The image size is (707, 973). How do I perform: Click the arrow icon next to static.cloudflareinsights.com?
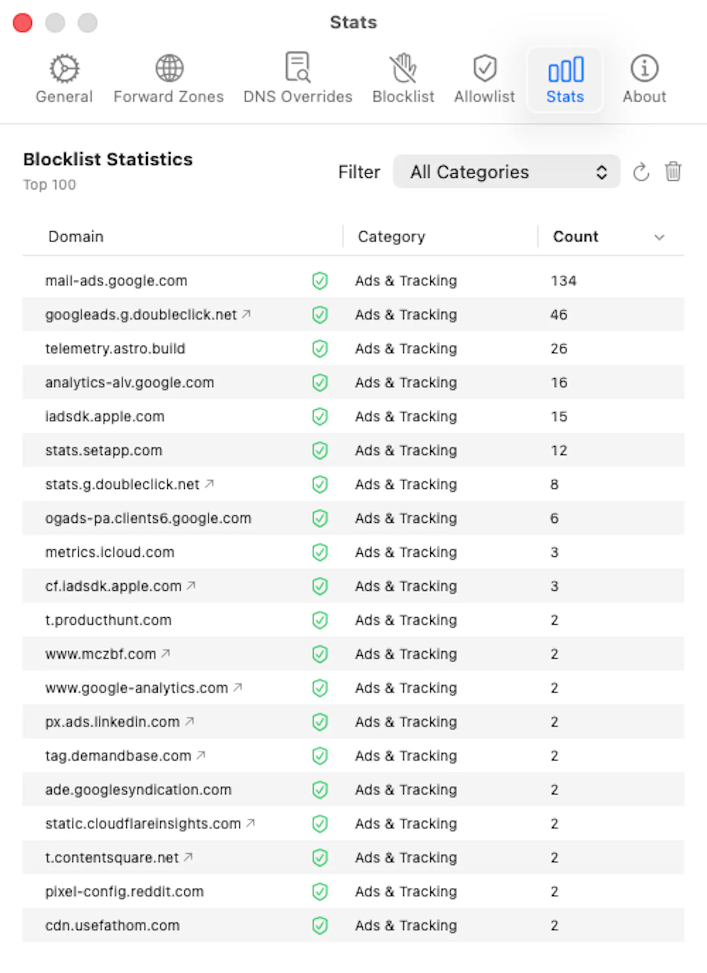(x=251, y=823)
